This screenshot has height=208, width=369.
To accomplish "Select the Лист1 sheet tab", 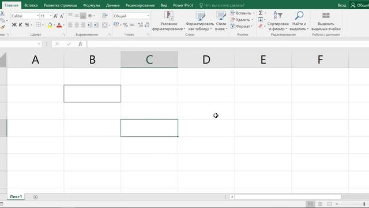I will pyautogui.click(x=16, y=196).
